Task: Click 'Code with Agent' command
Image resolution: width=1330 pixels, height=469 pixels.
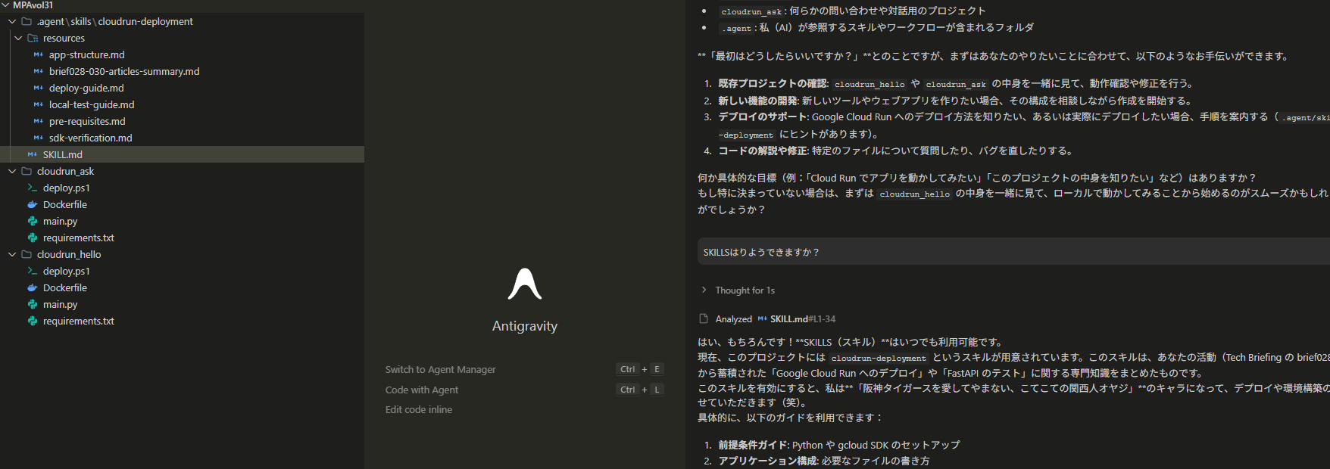Action: [422, 390]
